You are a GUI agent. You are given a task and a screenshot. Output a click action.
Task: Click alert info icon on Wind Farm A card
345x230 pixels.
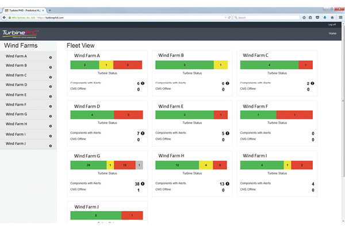pos(143,83)
